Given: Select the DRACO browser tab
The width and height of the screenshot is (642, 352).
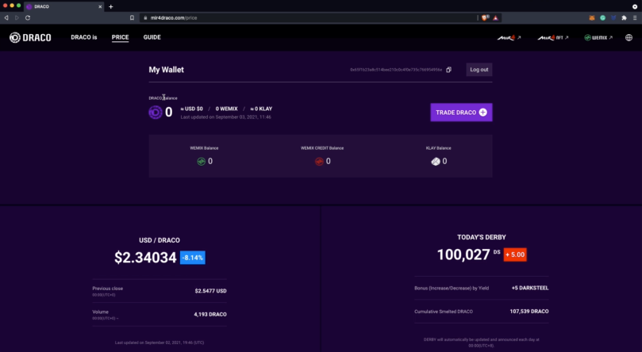Looking at the screenshot, I should click(x=63, y=6).
